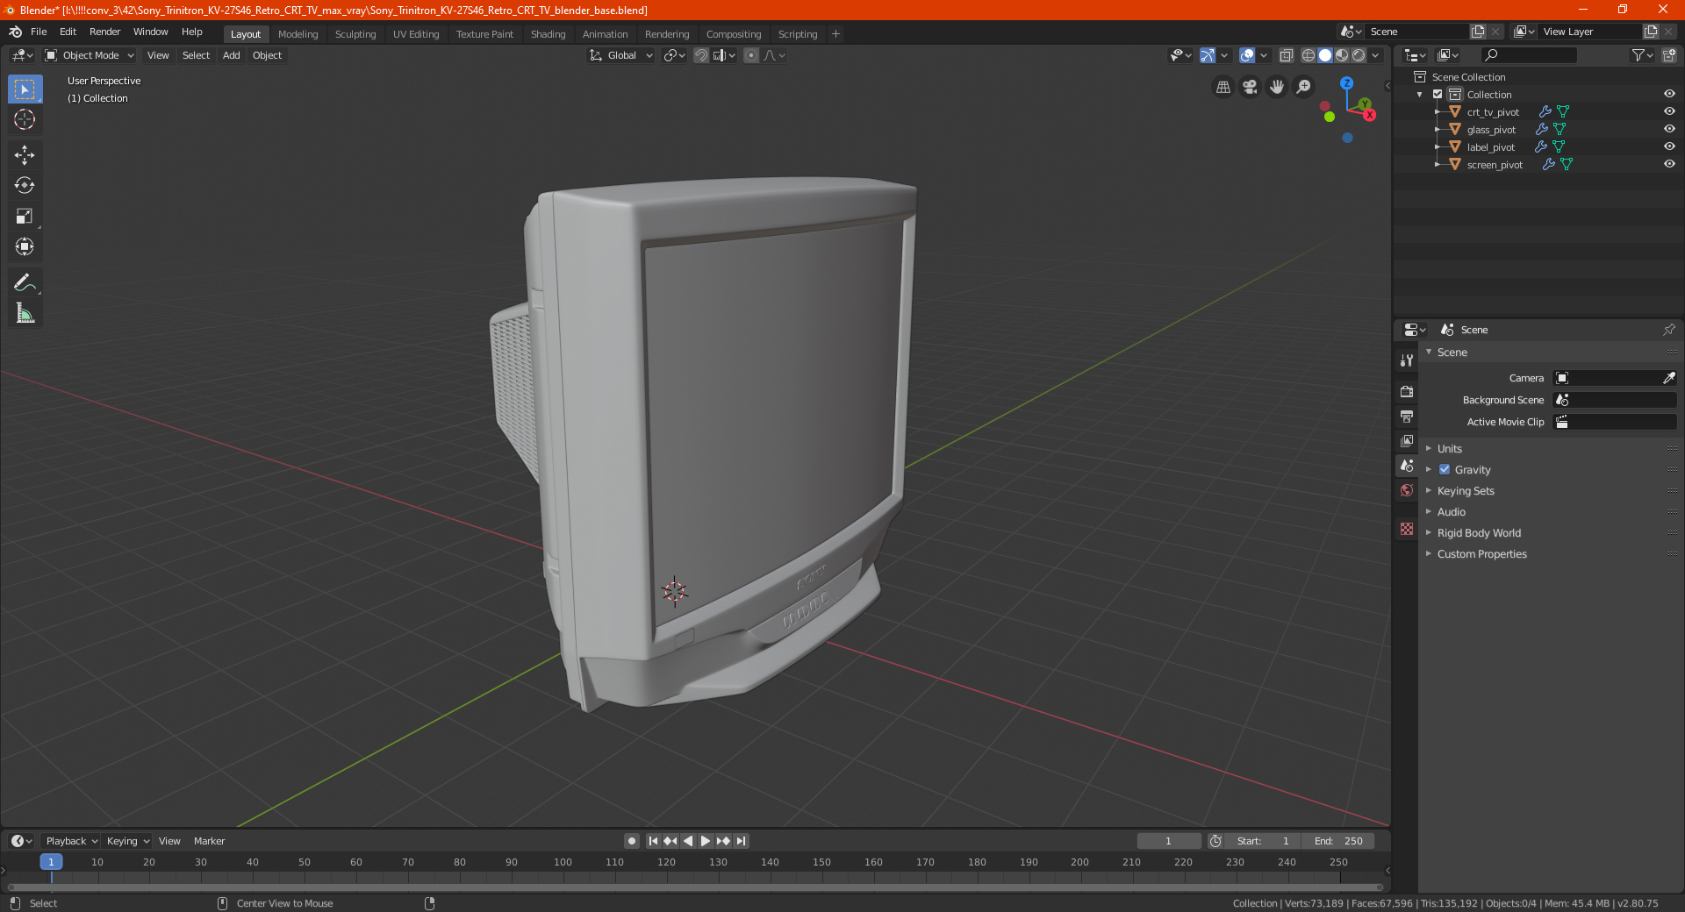Hide screen_pivot in viewport
Viewport: 1685px width, 912px height.
point(1669,164)
